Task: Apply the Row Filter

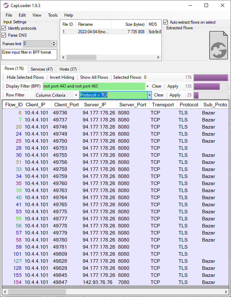Action: click(175, 95)
